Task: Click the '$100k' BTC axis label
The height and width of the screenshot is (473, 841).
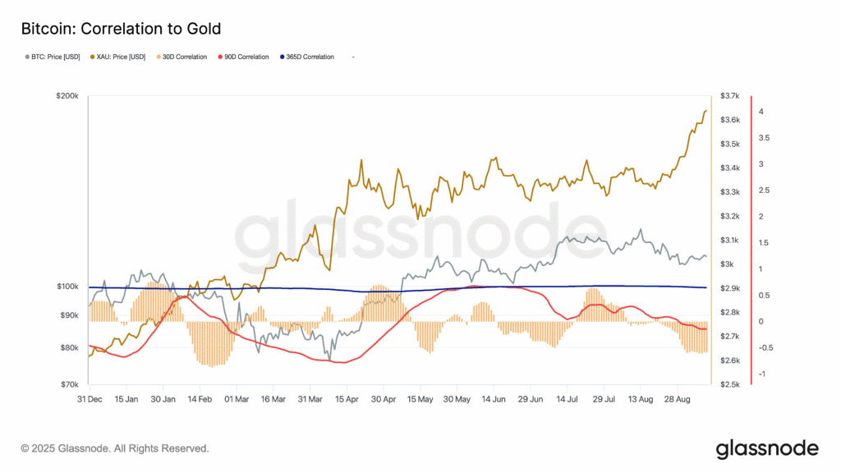Action: [x=67, y=287]
